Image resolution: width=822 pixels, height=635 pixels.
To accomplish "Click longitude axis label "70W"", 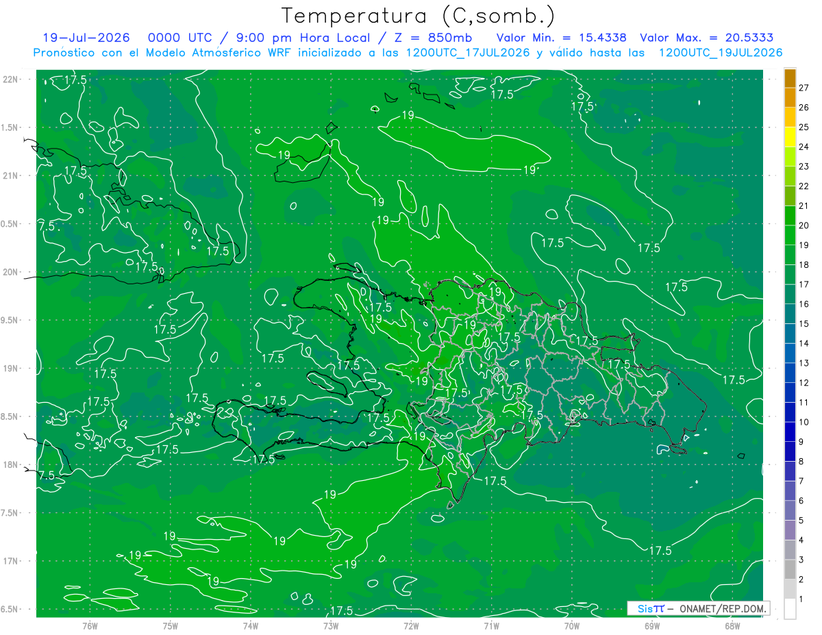I will pyautogui.click(x=572, y=625).
